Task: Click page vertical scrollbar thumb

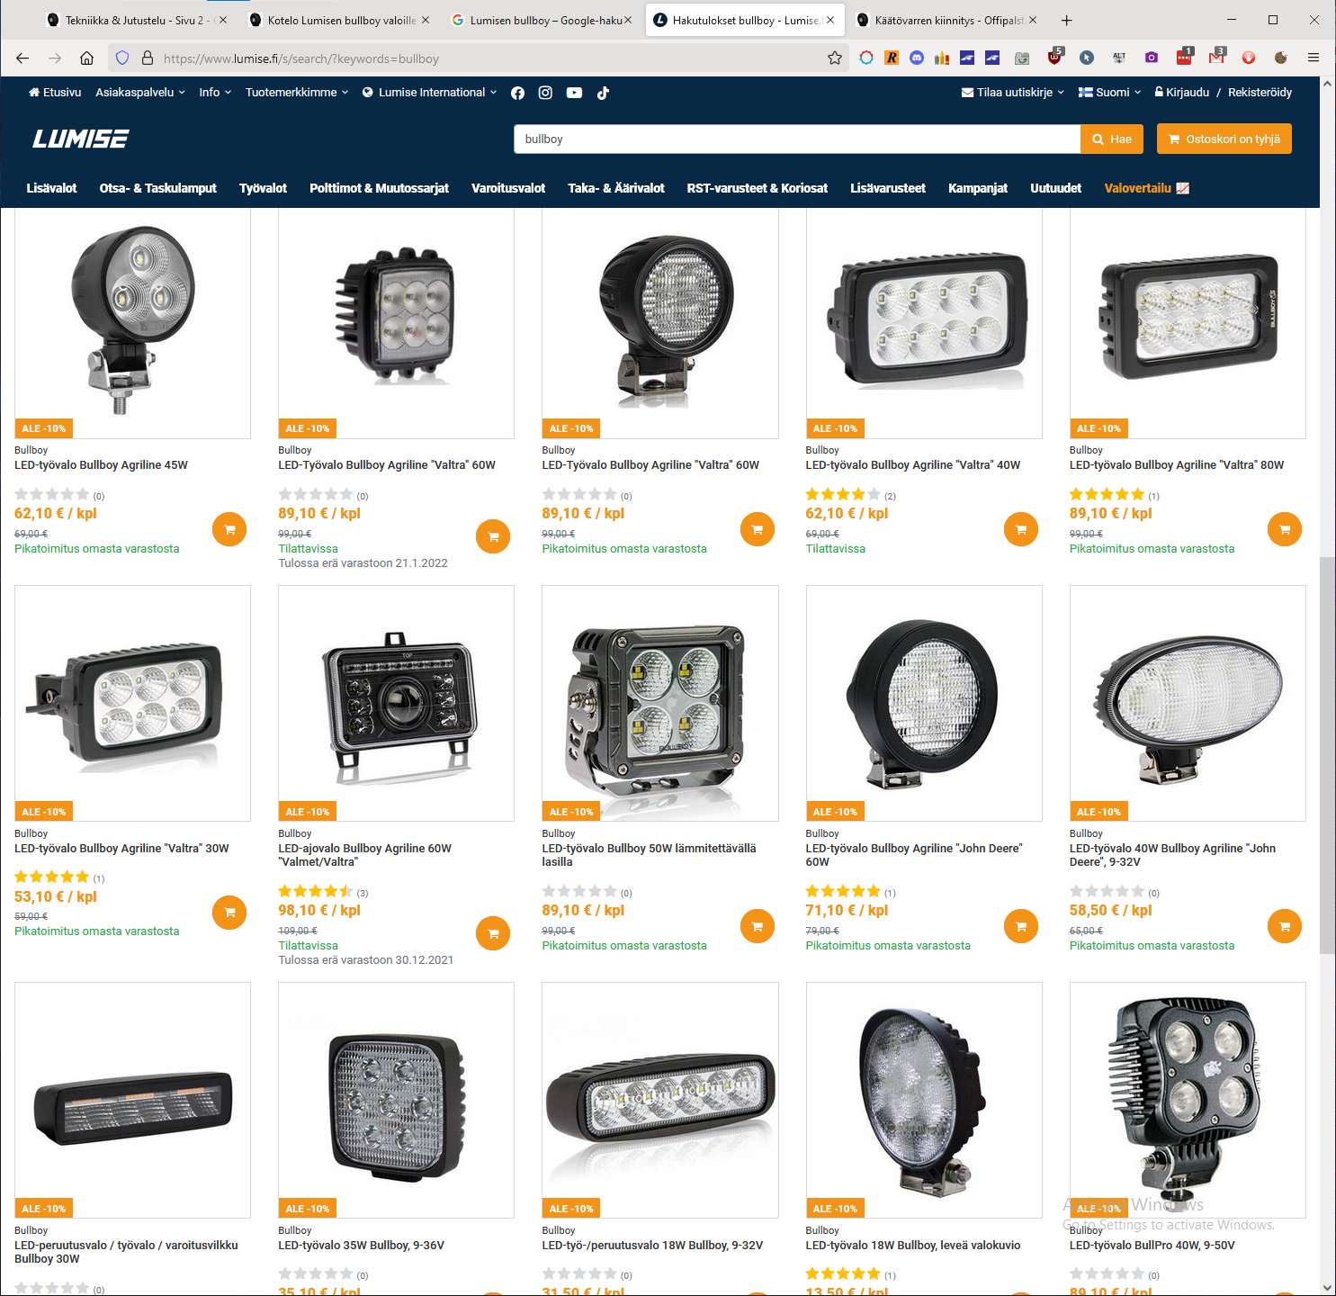Action: (1327, 755)
